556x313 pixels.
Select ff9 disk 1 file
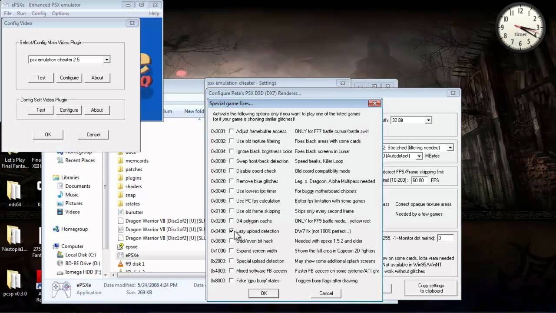click(135, 264)
